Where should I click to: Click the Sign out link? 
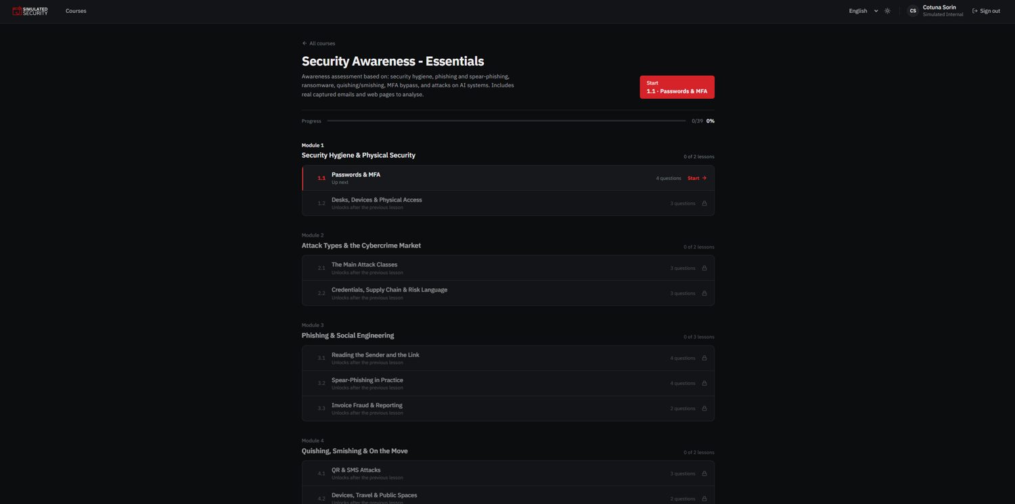tap(986, 11)
